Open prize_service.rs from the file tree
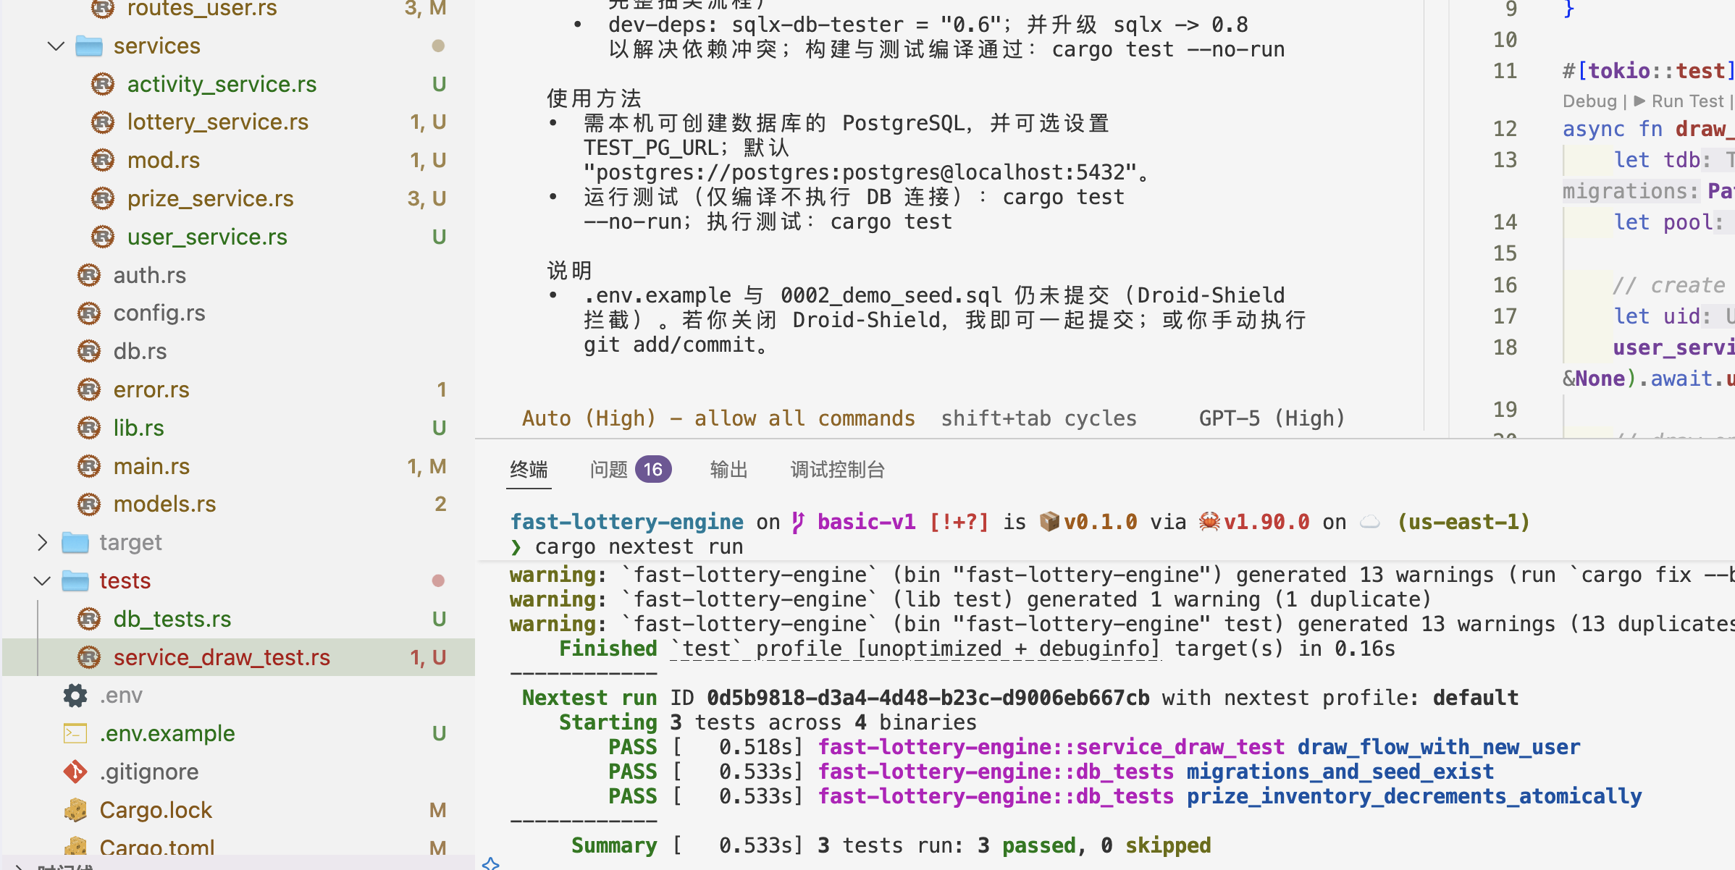Screen dimensions: 1735x870 point(210,198)
